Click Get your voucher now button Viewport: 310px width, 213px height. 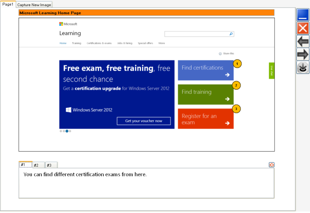point(144,121)
